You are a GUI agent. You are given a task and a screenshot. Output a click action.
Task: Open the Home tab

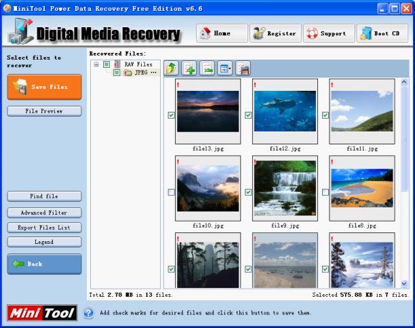tap(222, 33)
